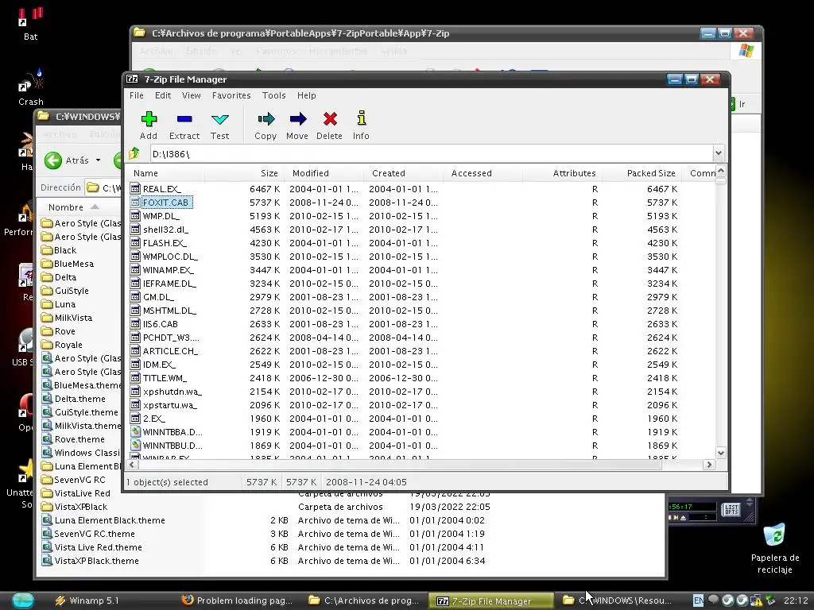
Task: Sort the list by the Size column
Action: [244, 173]
